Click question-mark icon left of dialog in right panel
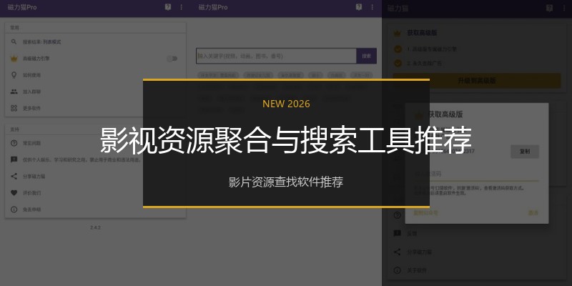This screenshot has height=286, width=572. (398, 215)
